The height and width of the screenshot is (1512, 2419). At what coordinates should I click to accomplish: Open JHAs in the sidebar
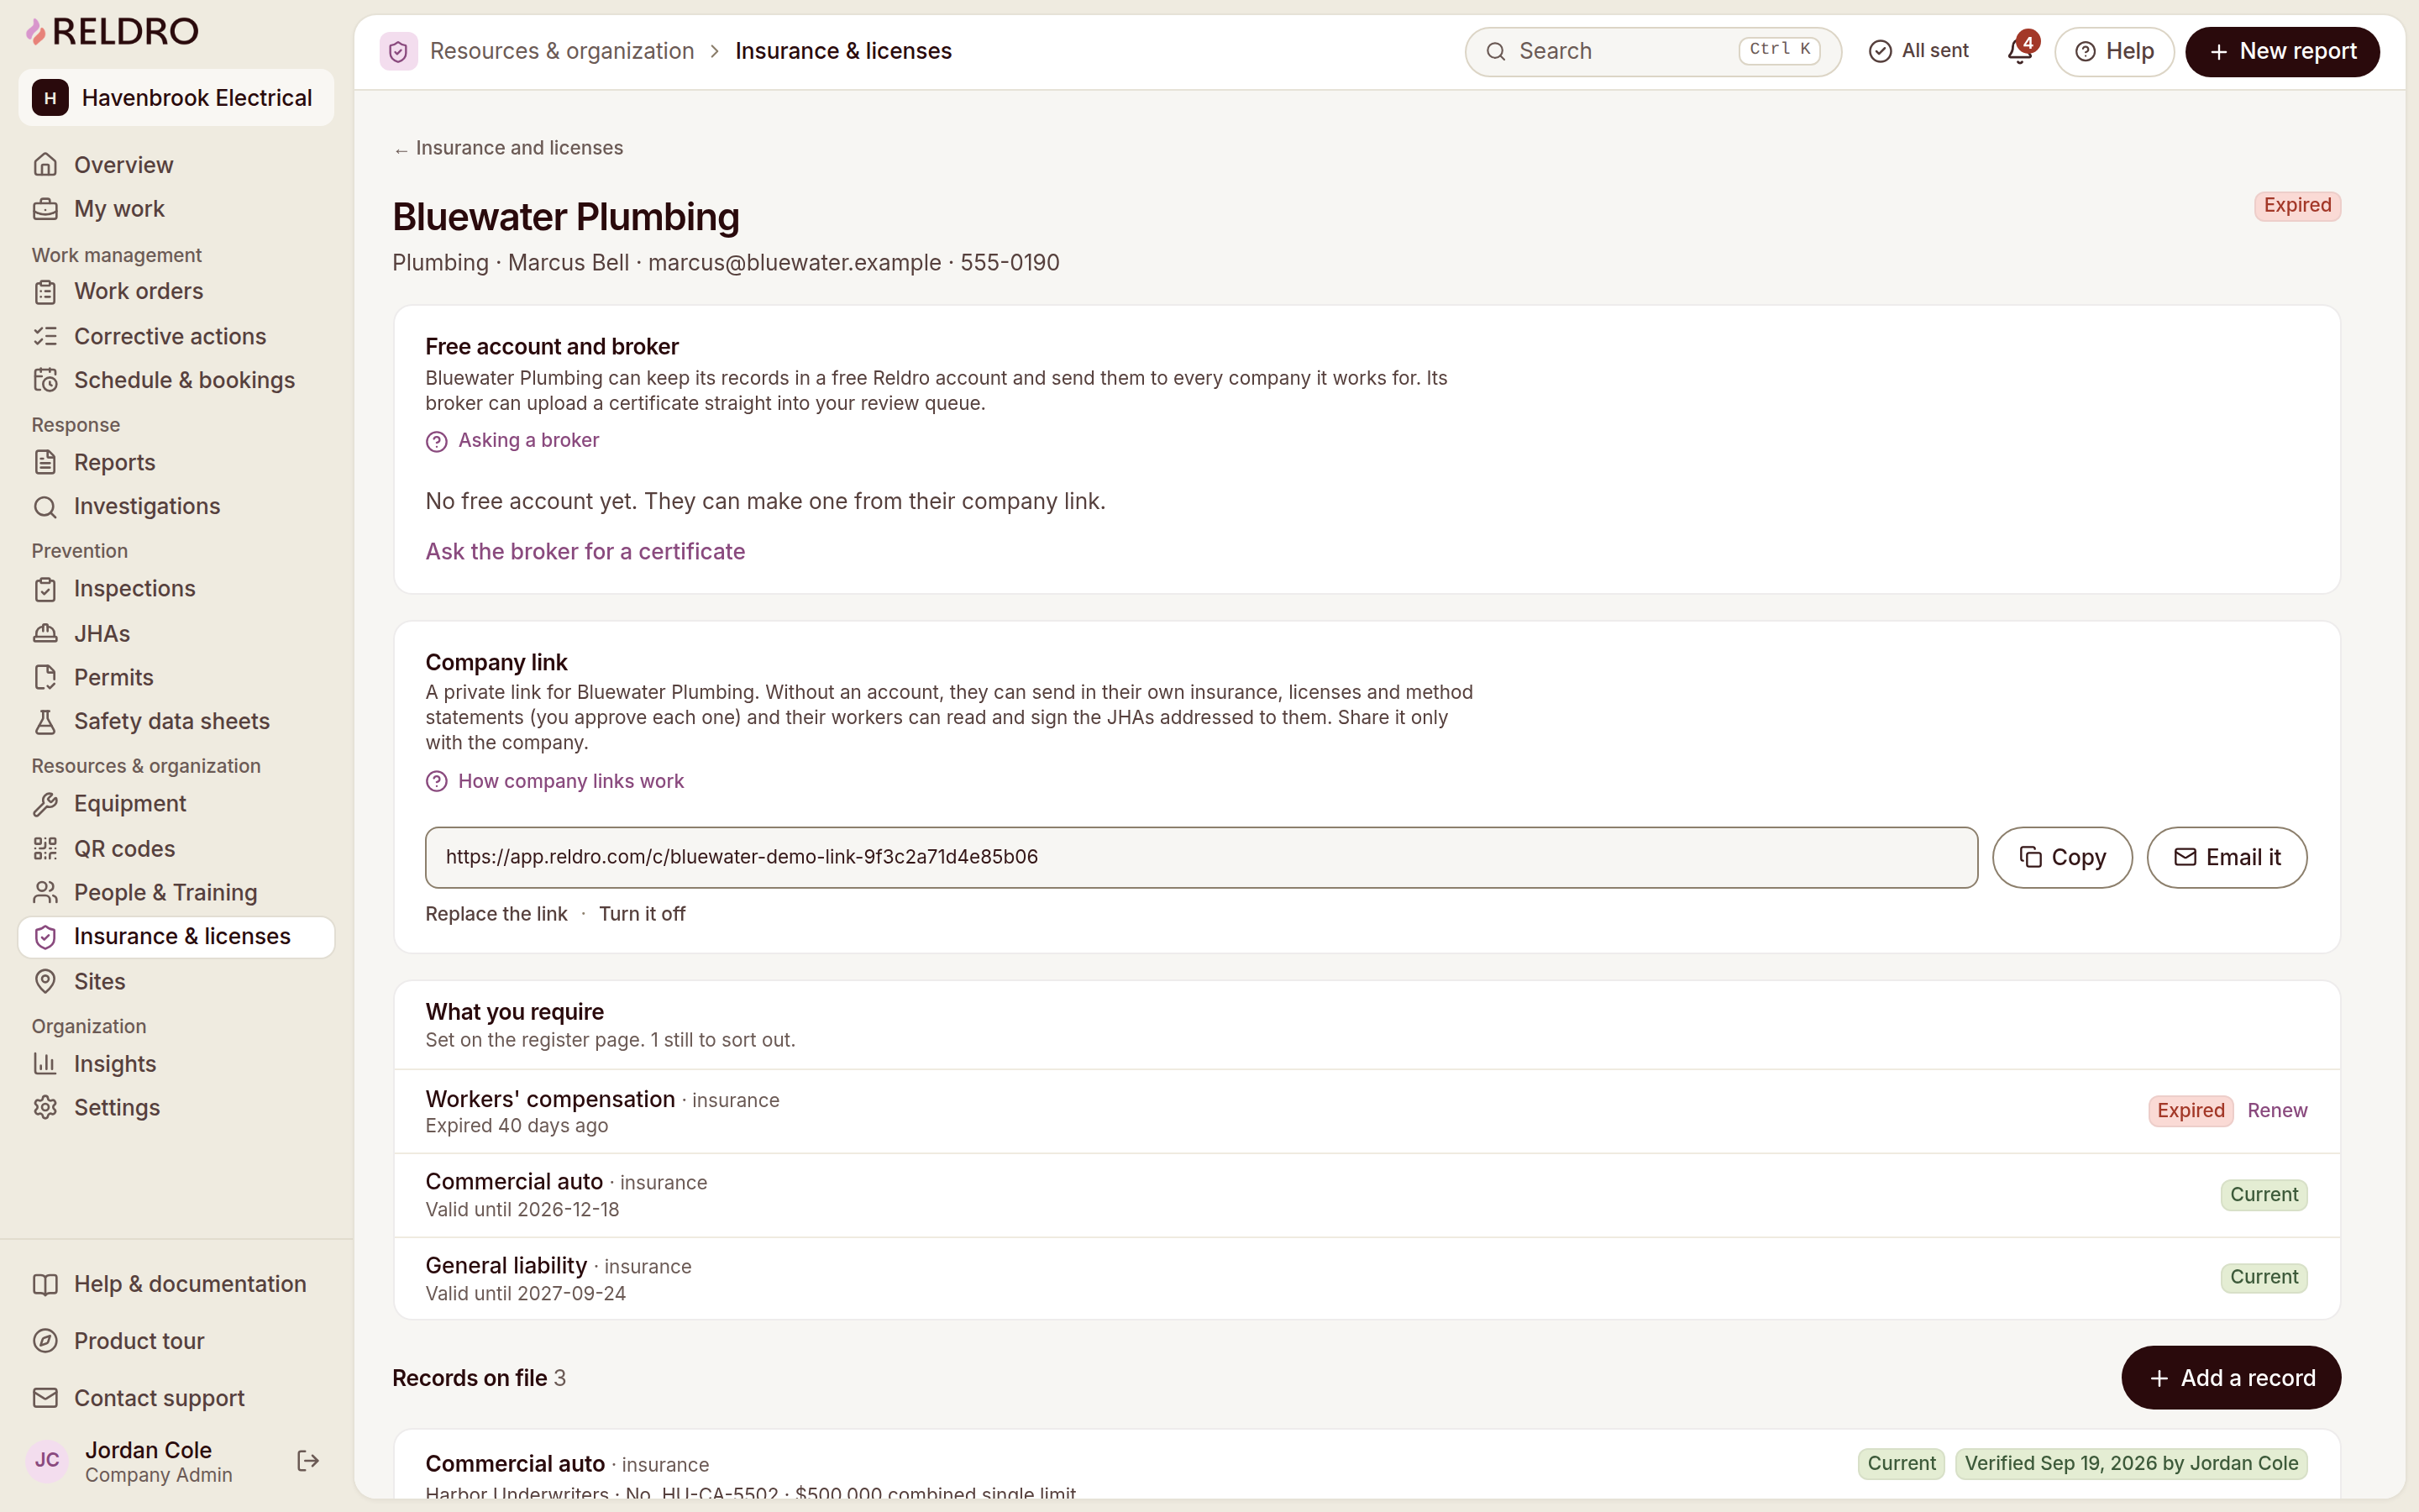[176, 633]
